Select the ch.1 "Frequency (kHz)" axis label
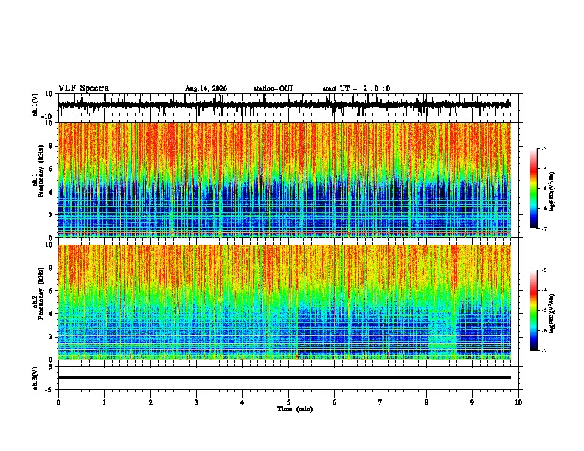The width and height of the screenshot is (584, 451). pos(41,172)
